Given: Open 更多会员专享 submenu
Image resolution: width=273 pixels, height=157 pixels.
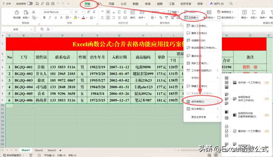Looking at the screenshot, I should pyautogui.click(x=202, y=117).
